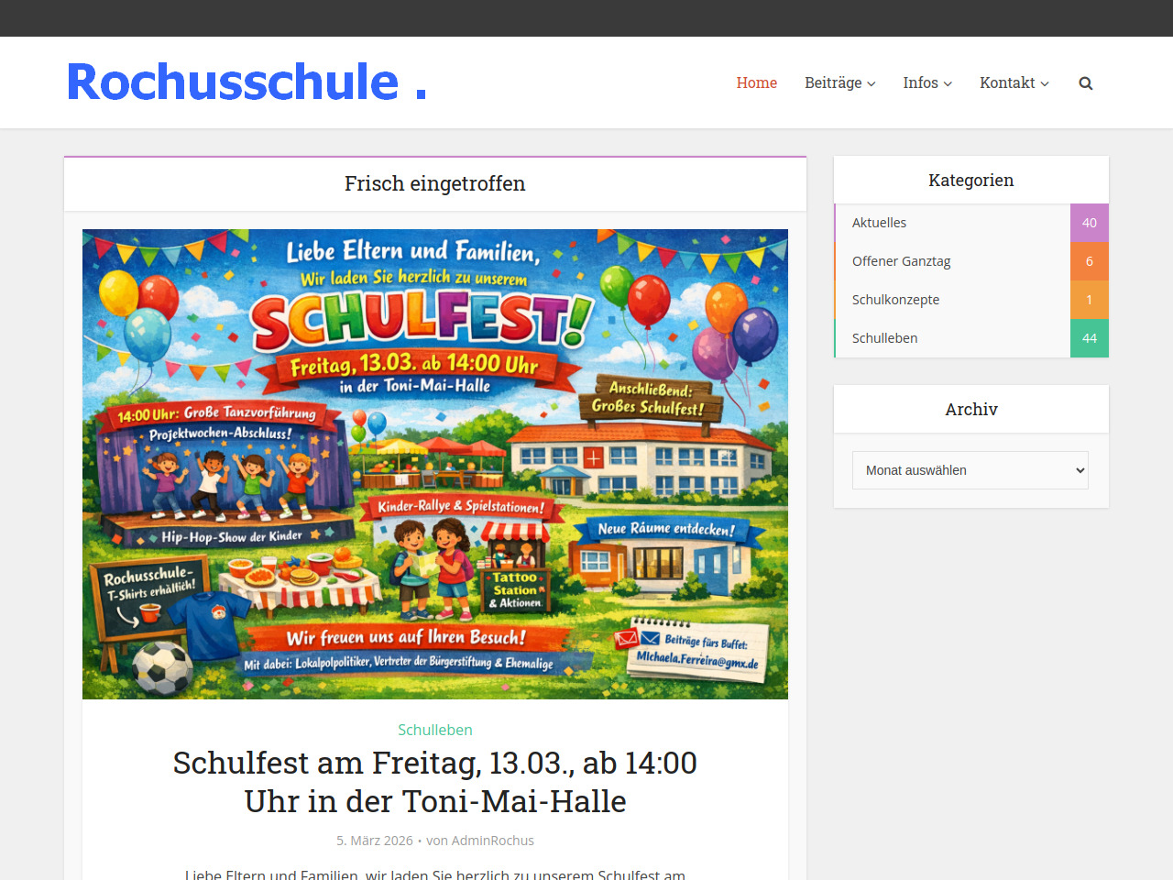Click the Rochusschule site title logo
Viewport: 1173px width, 880px height.
247,82
